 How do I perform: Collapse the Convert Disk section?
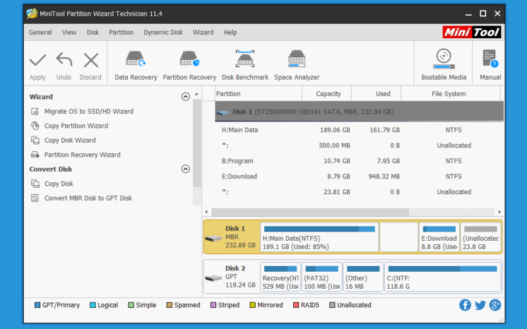pos(186,169)
